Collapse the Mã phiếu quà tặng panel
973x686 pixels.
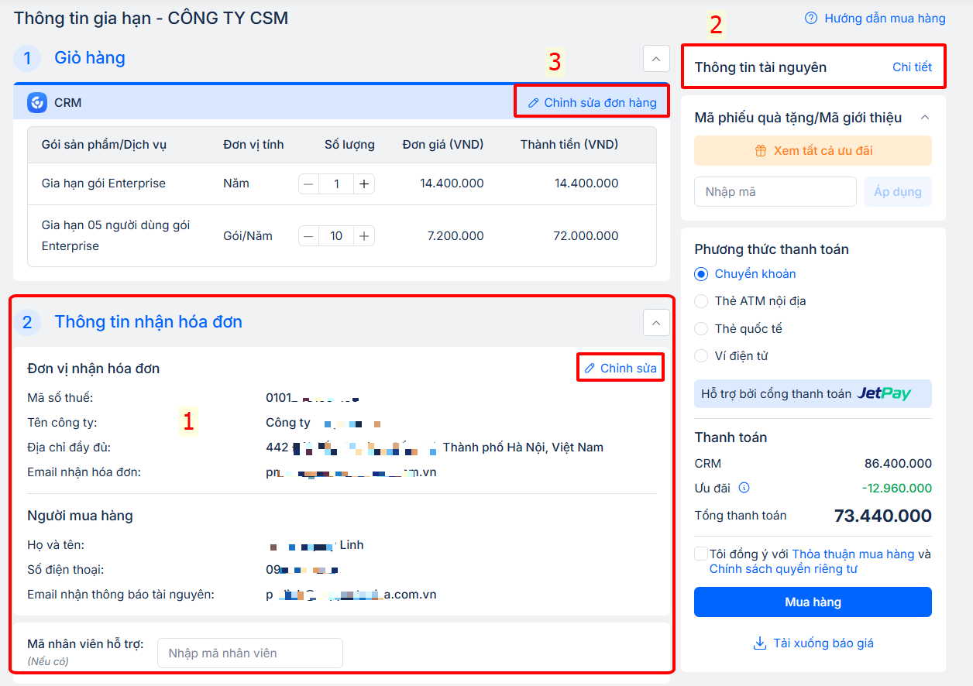coord(924,118)
